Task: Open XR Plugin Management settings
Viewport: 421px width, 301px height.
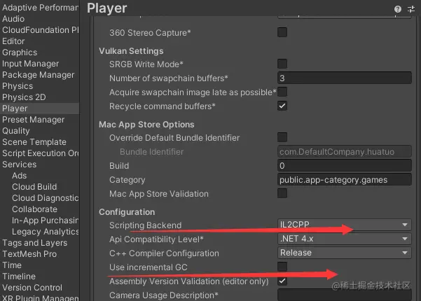Action: pyautogui.click(x=40, y=297)
